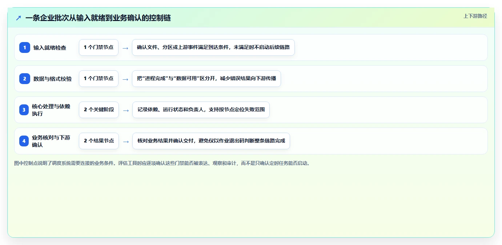Click the arrow in the 业务核对与下游确认 row
This screenshot has height=245, width=502.
(126, 141)
